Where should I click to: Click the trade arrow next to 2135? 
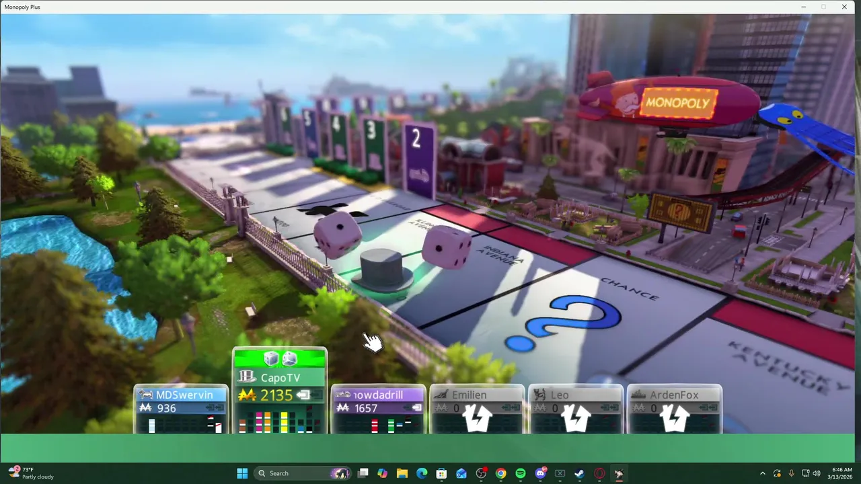pyautogui.click(x=303, y=395)
